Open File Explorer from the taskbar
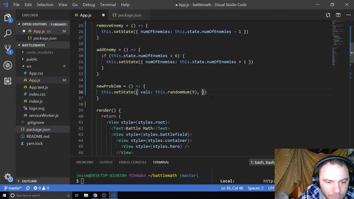 (x=86, y=195)
